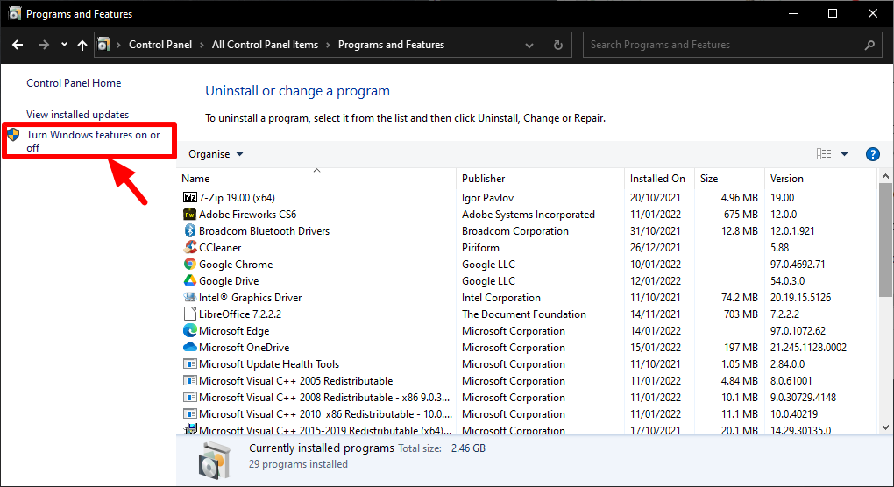Screen dimensions: 894x487
Task: Sort by the Installed On column header
Action: tap(659, 179)
